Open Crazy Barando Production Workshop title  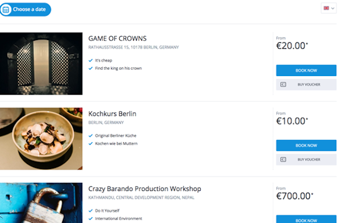(x=145, y=189)
